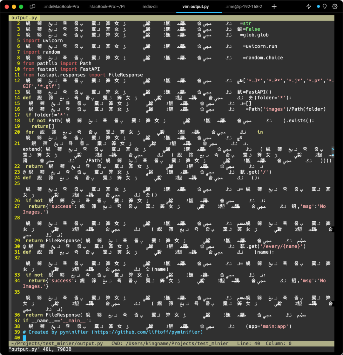Click "(app='main:app')" on line 38

pyautogui.click(x=268, y=326)
